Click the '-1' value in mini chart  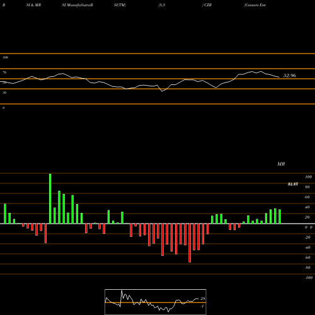tap(202, 306)
